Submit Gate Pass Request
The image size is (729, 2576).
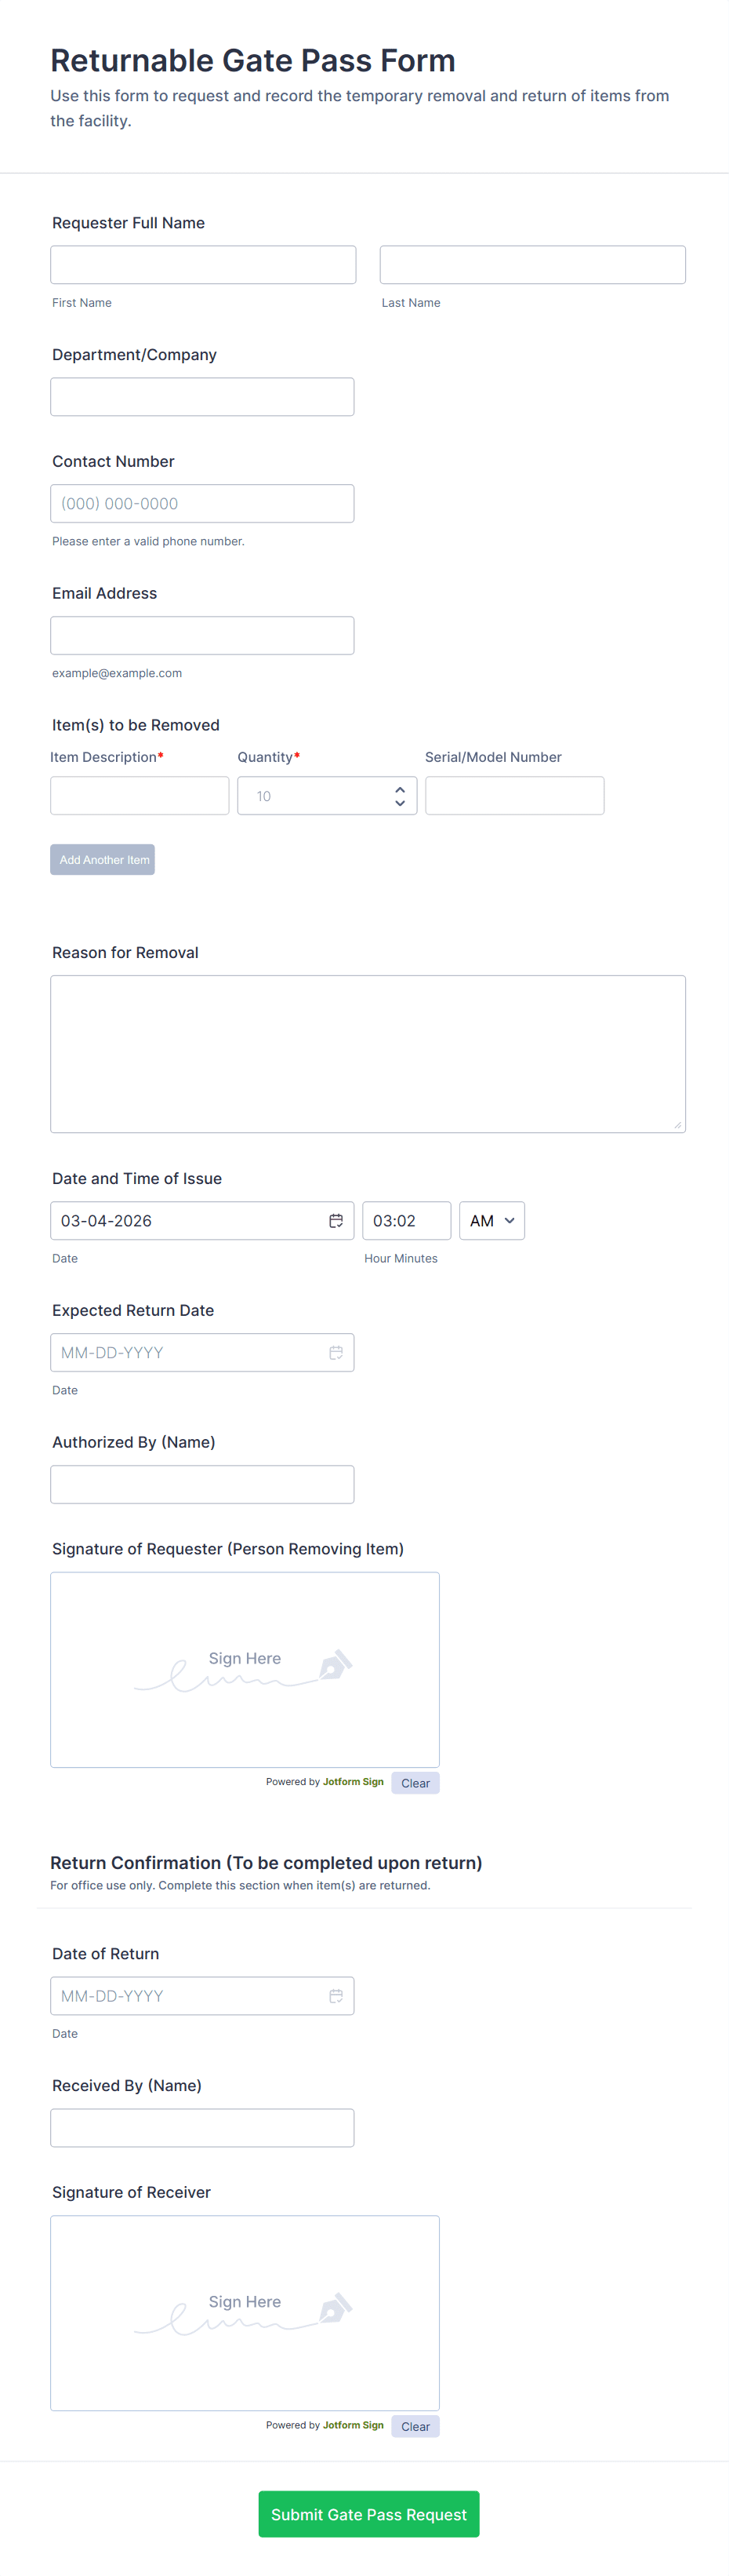368,2513
